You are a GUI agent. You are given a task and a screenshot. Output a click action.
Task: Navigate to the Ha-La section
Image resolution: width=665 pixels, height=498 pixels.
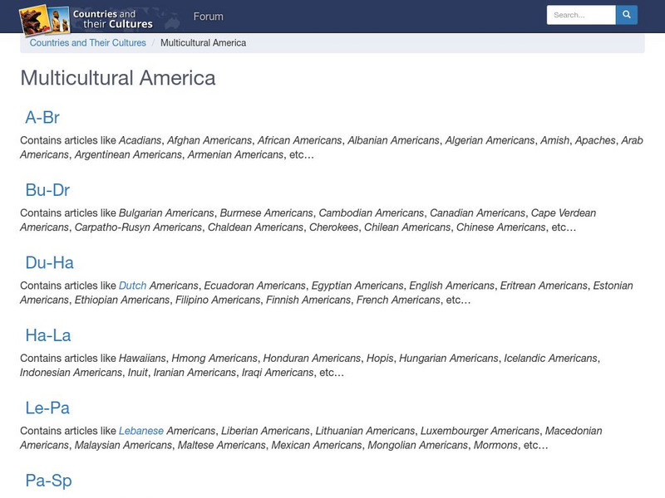(47, 335)
